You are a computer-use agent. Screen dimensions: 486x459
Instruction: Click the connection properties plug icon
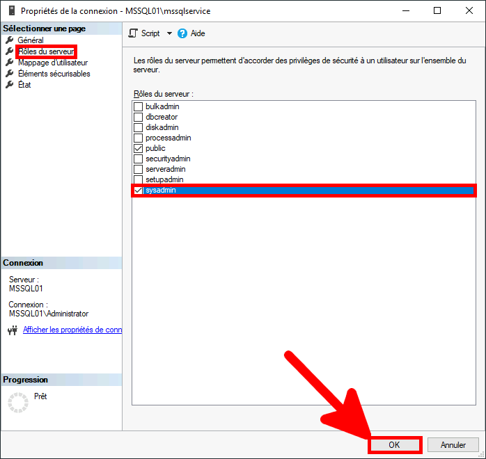click(13, 330)
